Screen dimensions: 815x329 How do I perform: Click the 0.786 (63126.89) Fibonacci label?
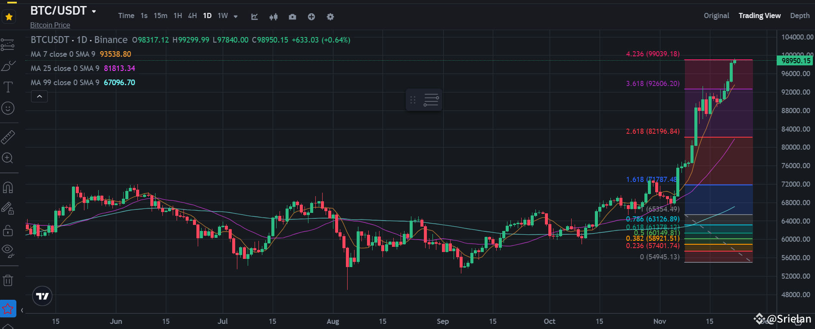pos(653,219)
